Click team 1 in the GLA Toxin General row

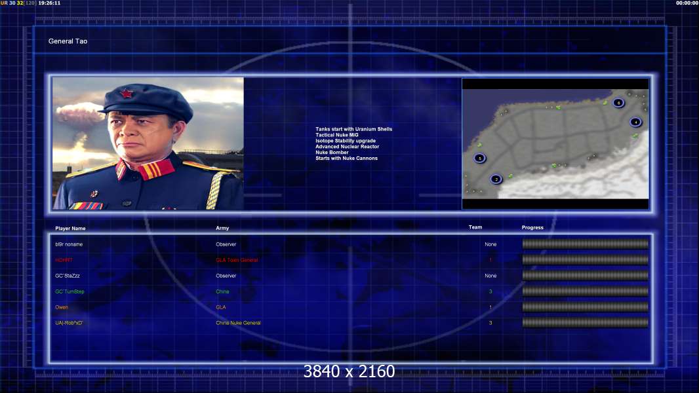(490, 260)
